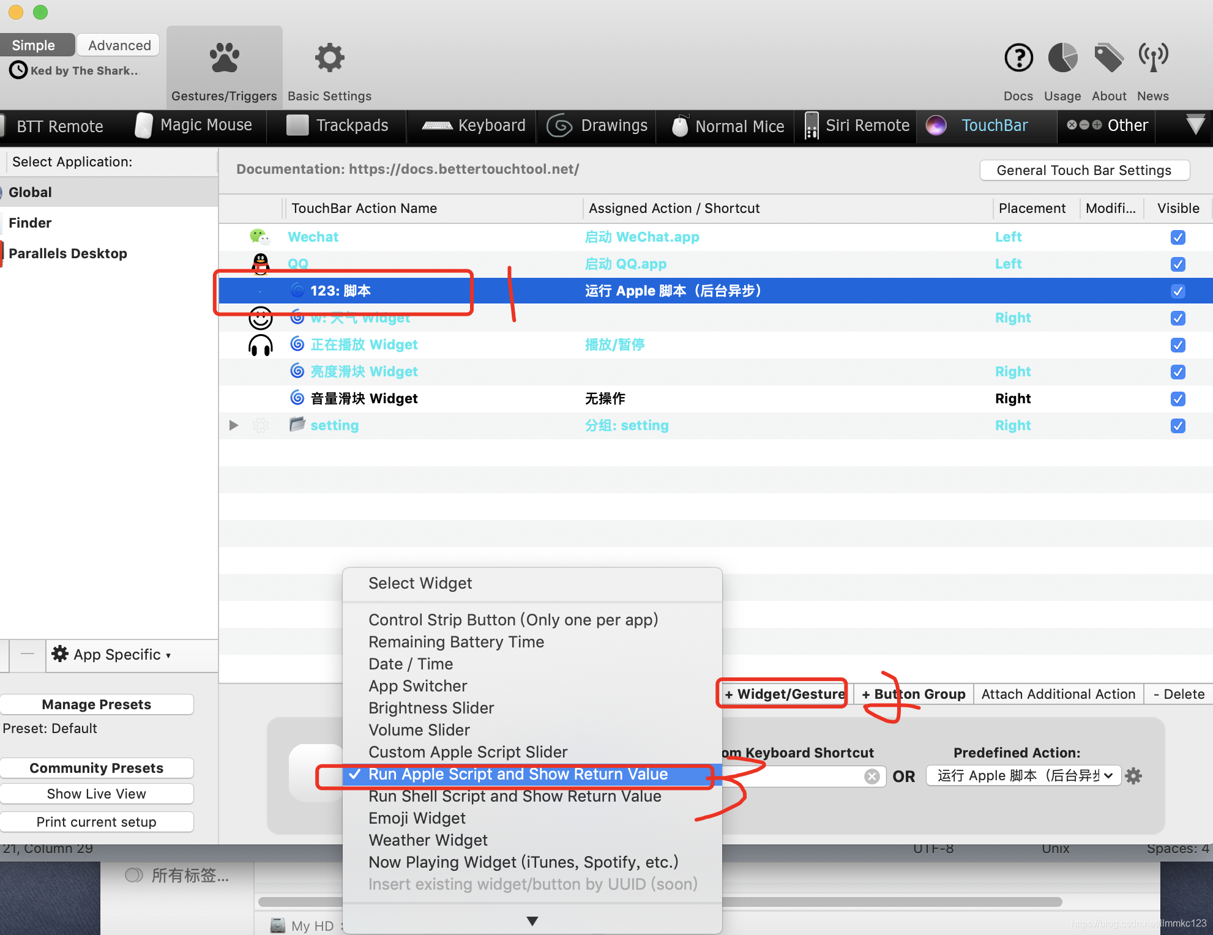Screen dimensions: 1213x935
Task: Open Basic Settings gear icon
Action: point(330,58)
